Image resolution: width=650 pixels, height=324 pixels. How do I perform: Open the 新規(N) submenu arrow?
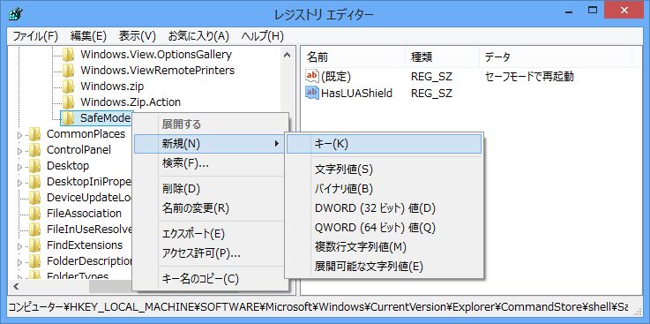point(277,144)
